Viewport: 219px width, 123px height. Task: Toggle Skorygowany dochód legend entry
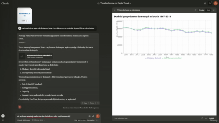point(171,58)
